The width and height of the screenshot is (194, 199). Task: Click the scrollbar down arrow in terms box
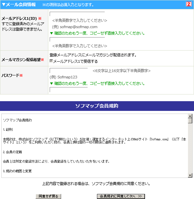[190, 175]
